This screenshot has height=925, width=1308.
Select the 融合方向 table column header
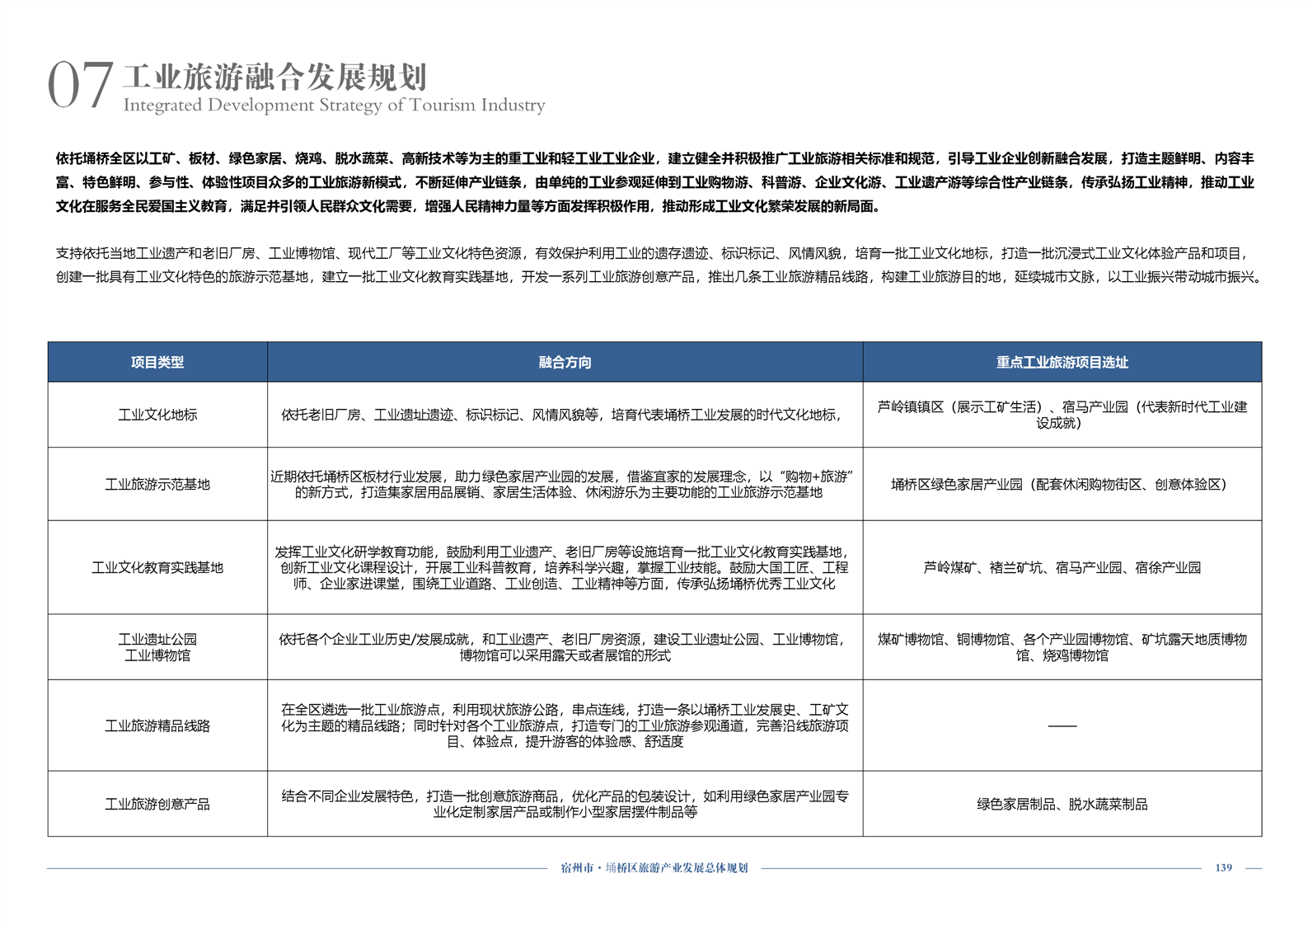(565, 363)
